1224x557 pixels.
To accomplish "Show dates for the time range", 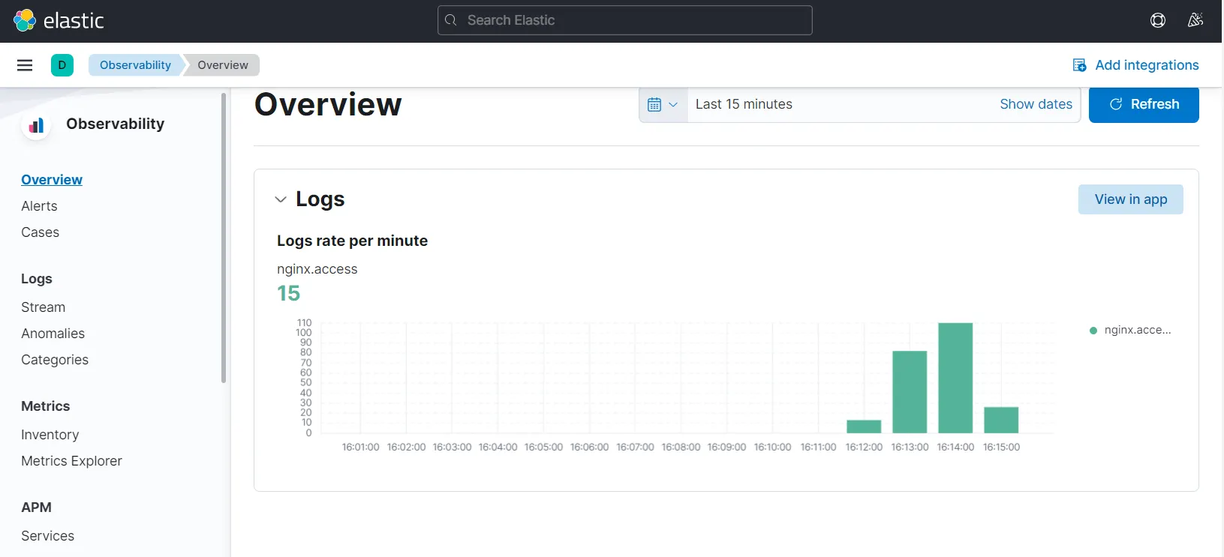I will point(1036,104).
